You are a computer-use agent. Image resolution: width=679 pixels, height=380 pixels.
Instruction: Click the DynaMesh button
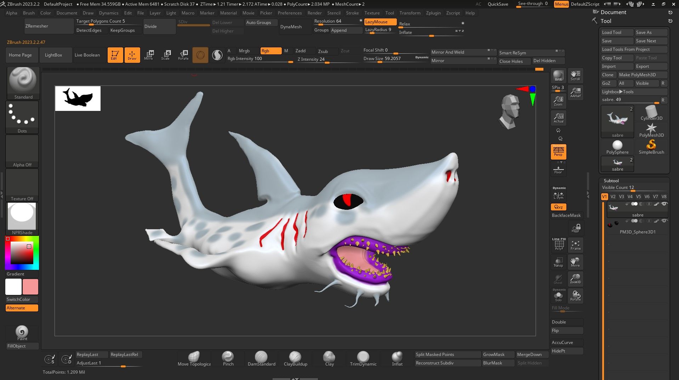291,26
